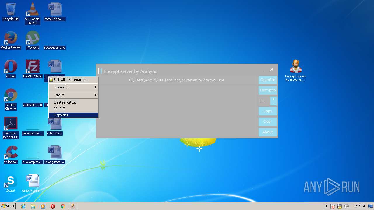Screen dimensions: 374x210
Task: Launch the Opera desktop shortcut
Action: 11,69
